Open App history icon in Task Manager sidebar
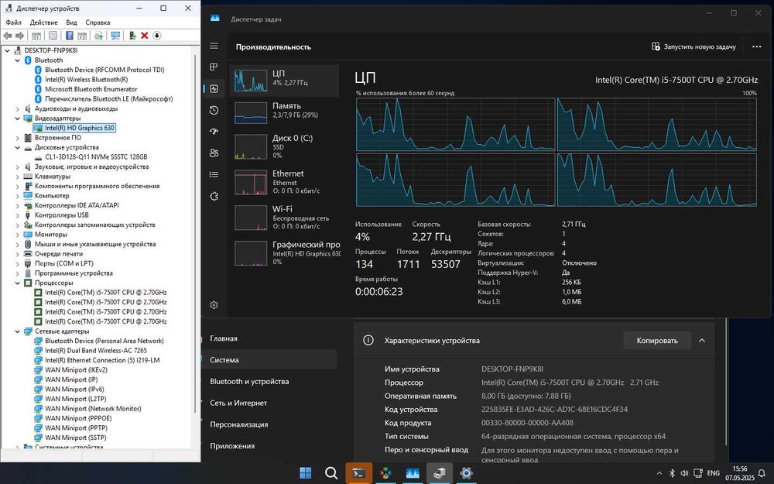This screenshot has width=774, height=484. 214,110
